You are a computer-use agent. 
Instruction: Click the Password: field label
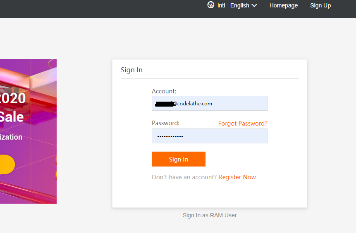[x=165, y=123]
